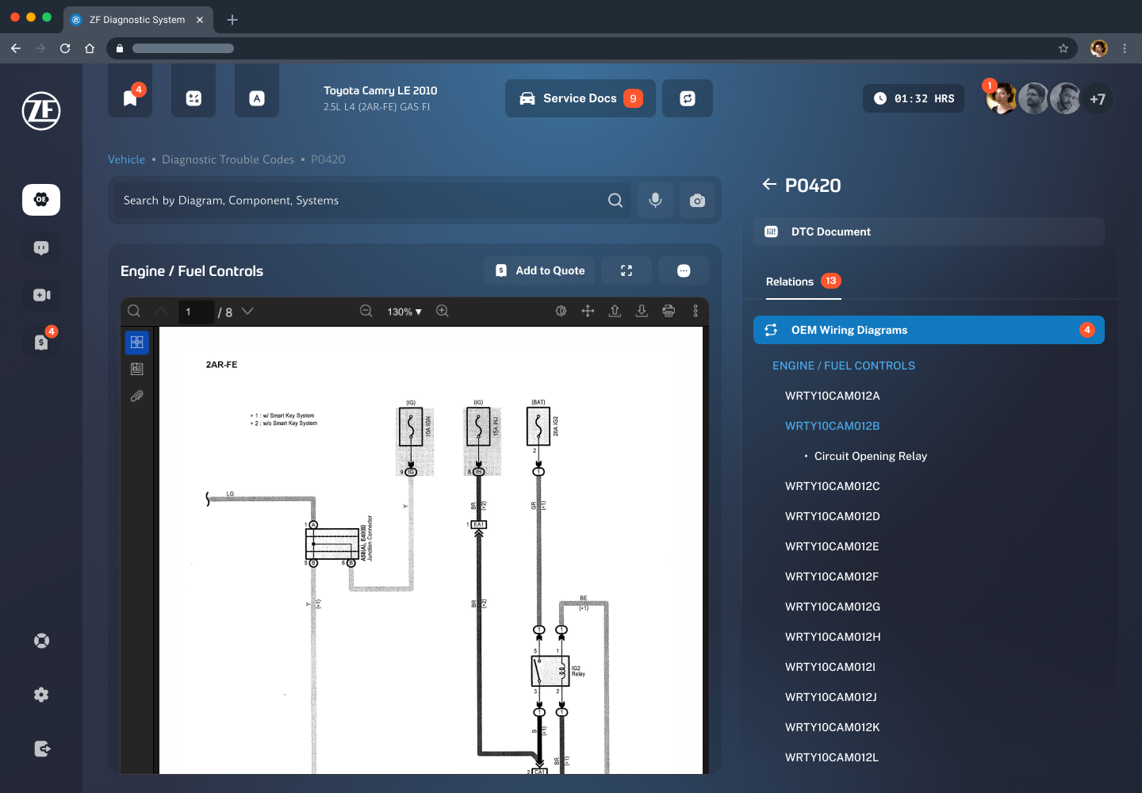
Task: Click ENGINE / FUEL CONTROLS heading
Action: click(x=844, y=366)
